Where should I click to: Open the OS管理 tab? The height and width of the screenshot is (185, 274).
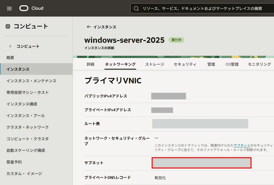tap(232, 64)
